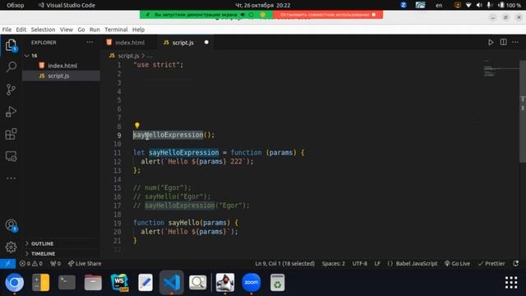Screen dimensions: 526x296
Task: Open notifications bell in status bar
Action: coord(516,263)
